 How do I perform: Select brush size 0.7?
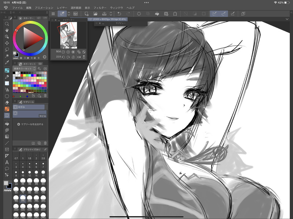[x=16, y=156]
